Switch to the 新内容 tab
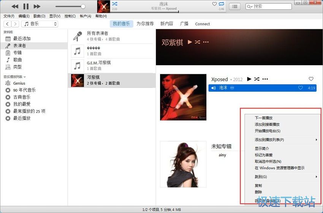323x213 pixels. [x=167, y=24]
